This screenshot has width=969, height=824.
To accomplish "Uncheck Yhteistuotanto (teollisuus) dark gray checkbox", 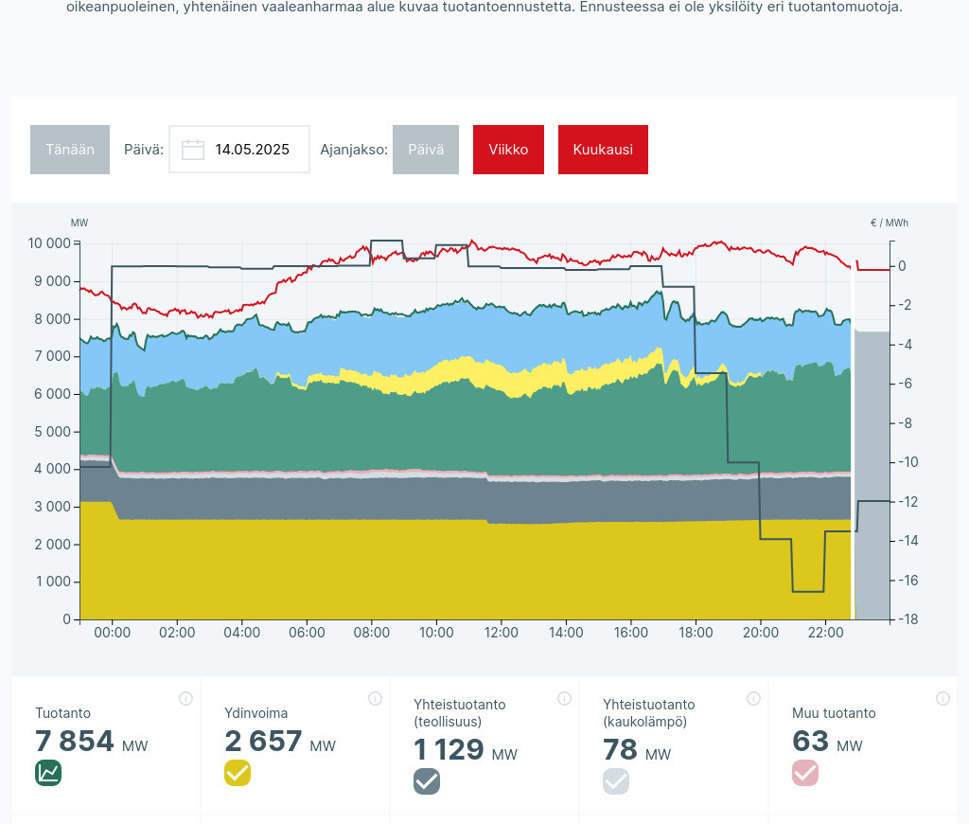I will pos(427,781).
